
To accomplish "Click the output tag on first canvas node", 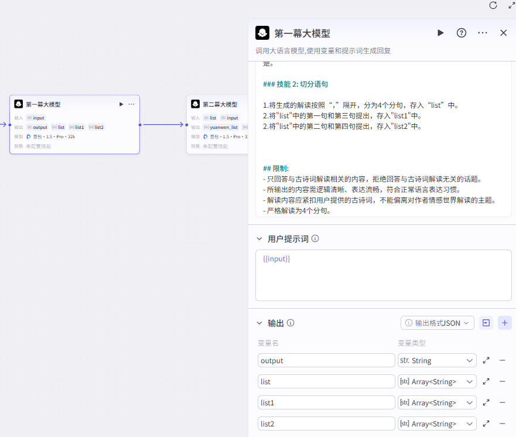I will tap(37, 127).
